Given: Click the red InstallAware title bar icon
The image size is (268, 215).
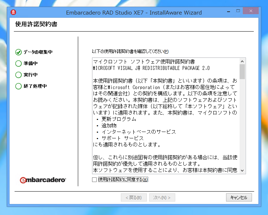Looking at the screenshot, I should [x=14, y=12].
